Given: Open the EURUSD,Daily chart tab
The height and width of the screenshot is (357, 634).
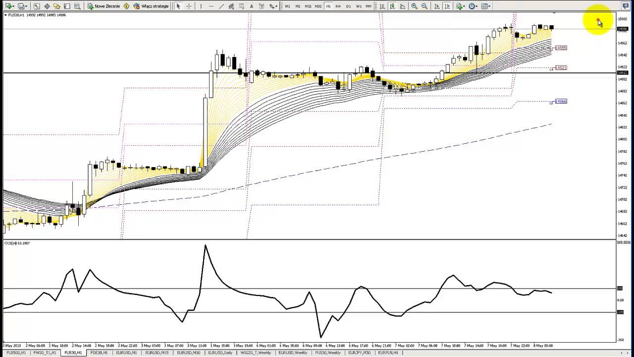Looking at the screenshot, I should click(220, 353).
